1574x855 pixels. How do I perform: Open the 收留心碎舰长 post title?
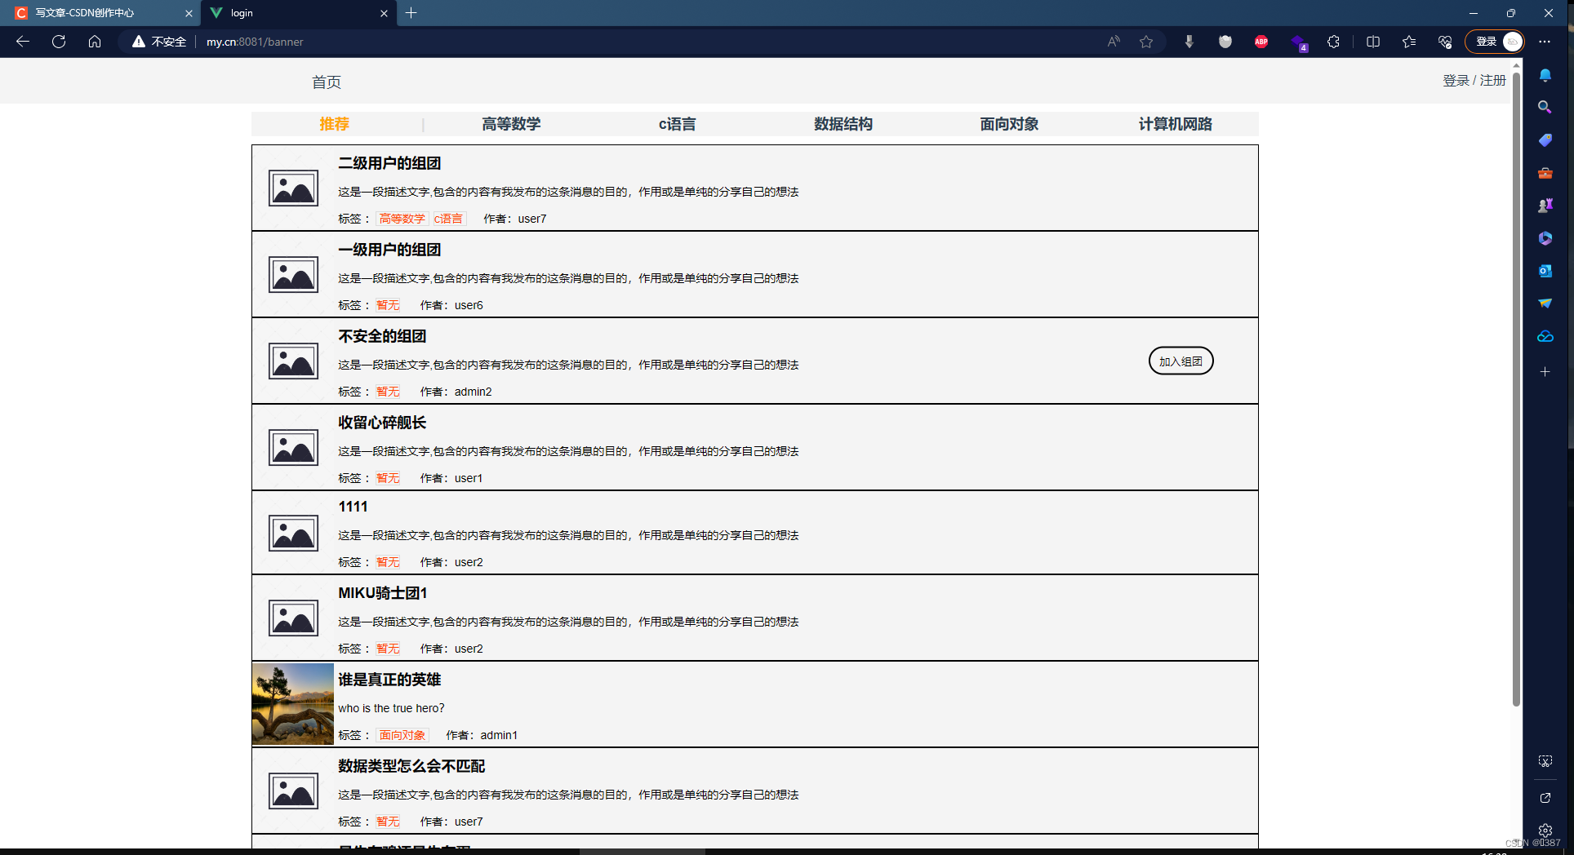(x=382, y=423)
